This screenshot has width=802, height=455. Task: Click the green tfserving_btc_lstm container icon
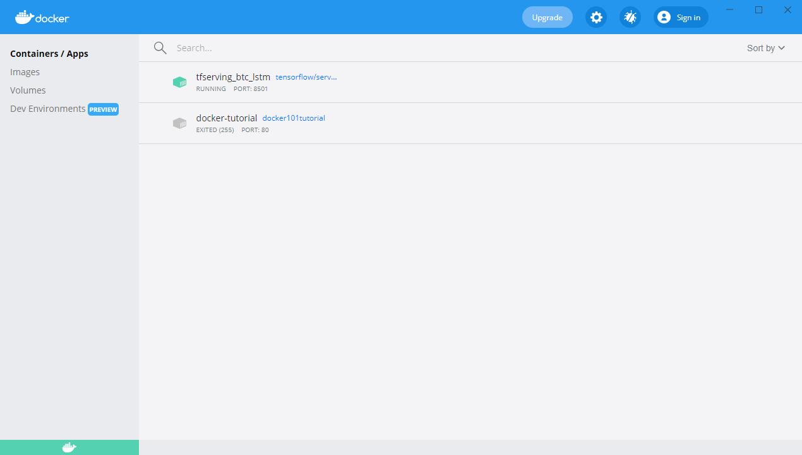tap(179, 82)
